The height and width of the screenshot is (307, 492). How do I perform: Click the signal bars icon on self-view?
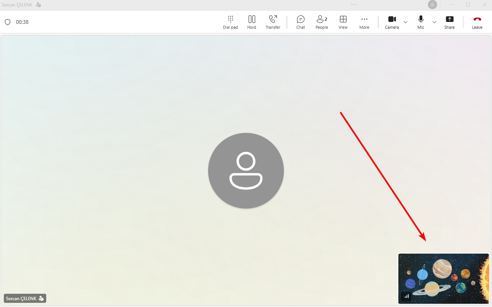[x=406, y=296]
